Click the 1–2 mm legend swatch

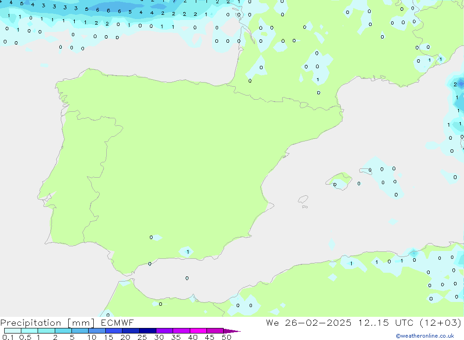coord(46,331)
